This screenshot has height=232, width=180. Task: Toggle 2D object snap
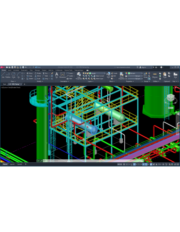pos(146,164)
